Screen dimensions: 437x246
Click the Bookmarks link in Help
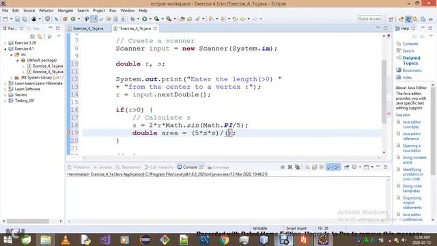pyautogui.click(x=412, y=70)
